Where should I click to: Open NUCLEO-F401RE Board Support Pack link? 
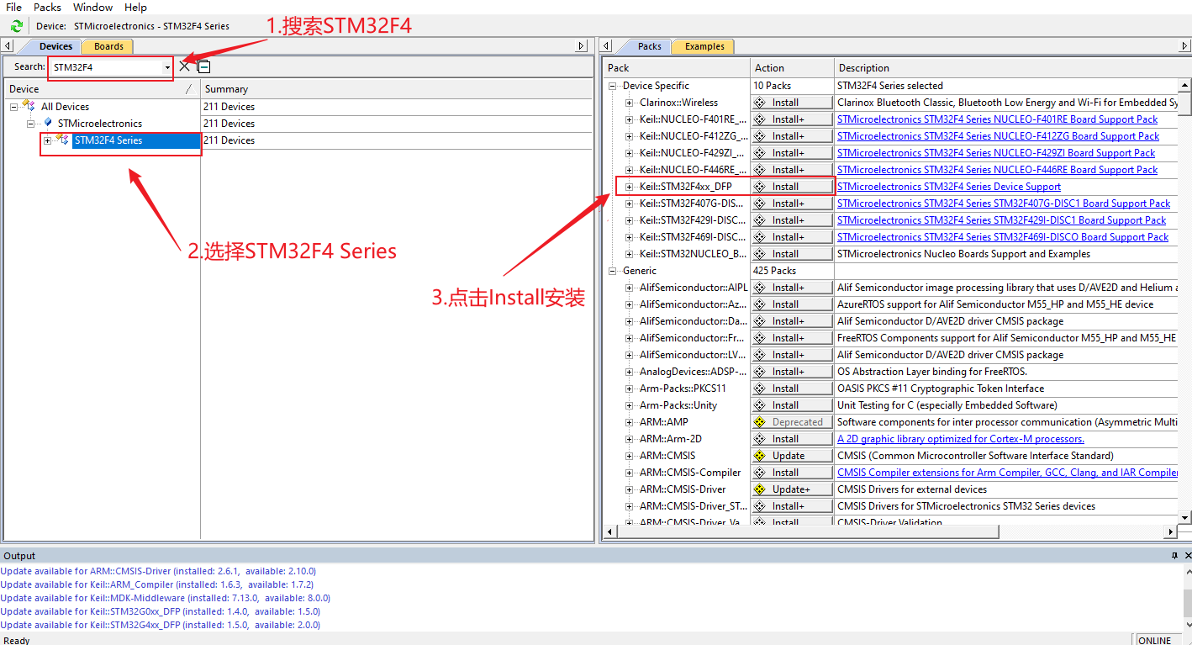pos(997,119)
